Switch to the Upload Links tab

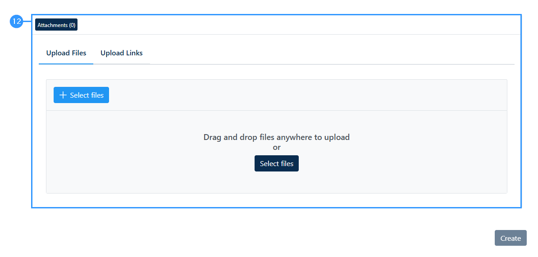coord(122,53)
